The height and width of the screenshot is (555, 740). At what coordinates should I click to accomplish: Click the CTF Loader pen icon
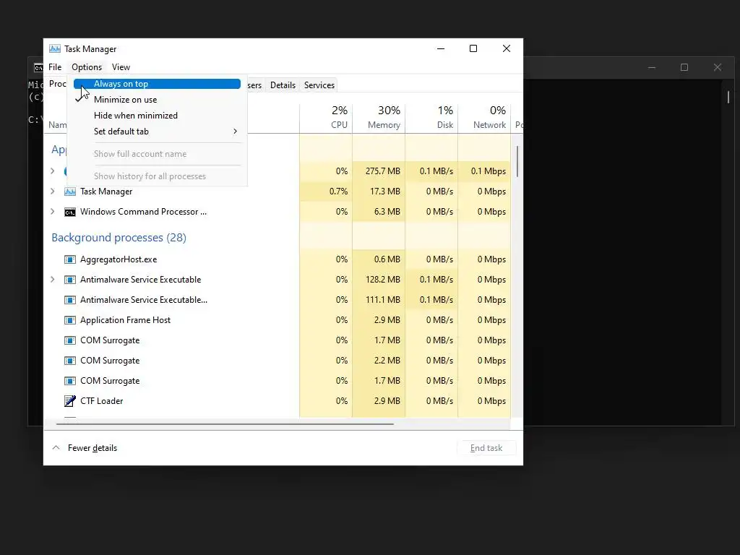tap(70, 401)
